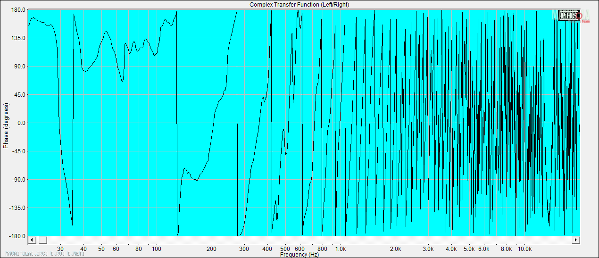The width and height of the screenshot is (599, 258).
Task: Click the horizontal scrollbar thumb
Action: 42,240
